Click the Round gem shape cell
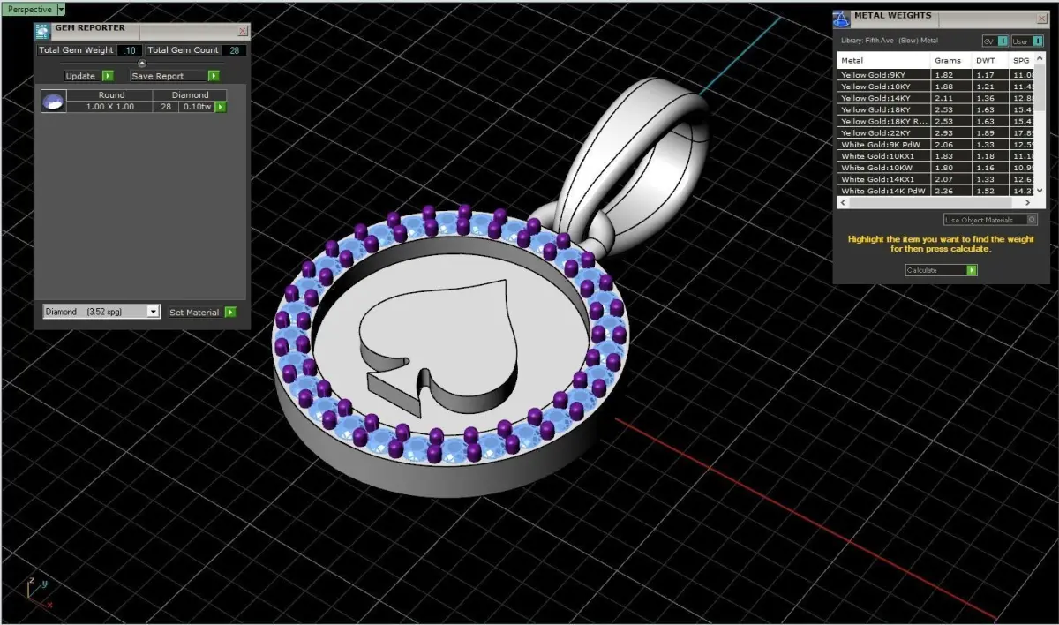1059x625 pixels. coord(111,94)
